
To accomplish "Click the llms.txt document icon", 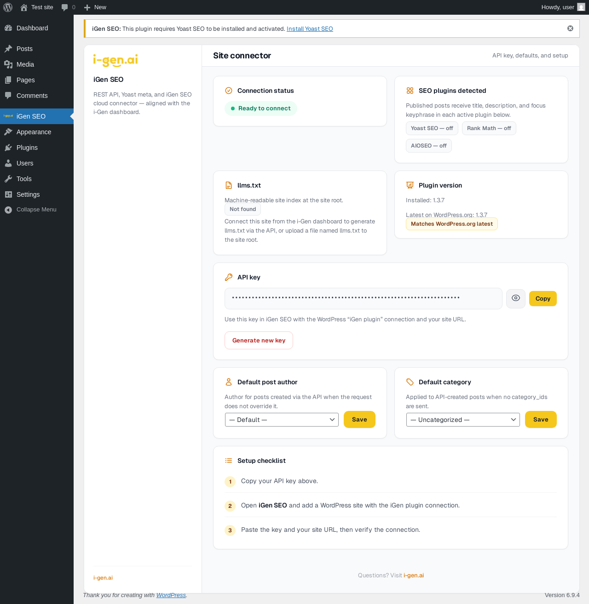I will (229, 185).
